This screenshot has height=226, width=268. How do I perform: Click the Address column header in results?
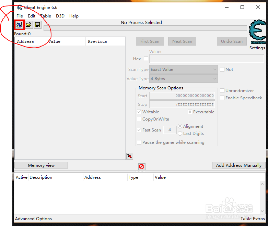(x=31, y=41)
